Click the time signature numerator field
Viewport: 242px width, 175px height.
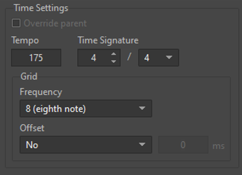pyautogui.click(x=94, y=58)
